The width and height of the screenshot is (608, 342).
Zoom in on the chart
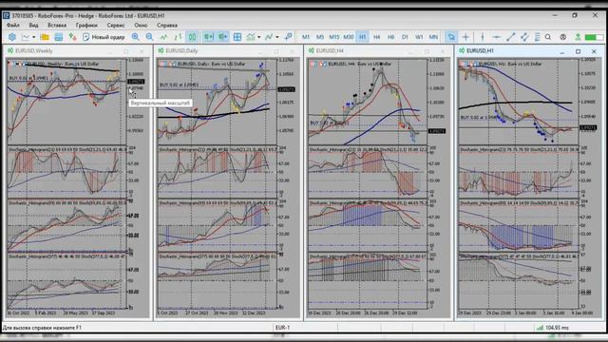click(135, 37)
